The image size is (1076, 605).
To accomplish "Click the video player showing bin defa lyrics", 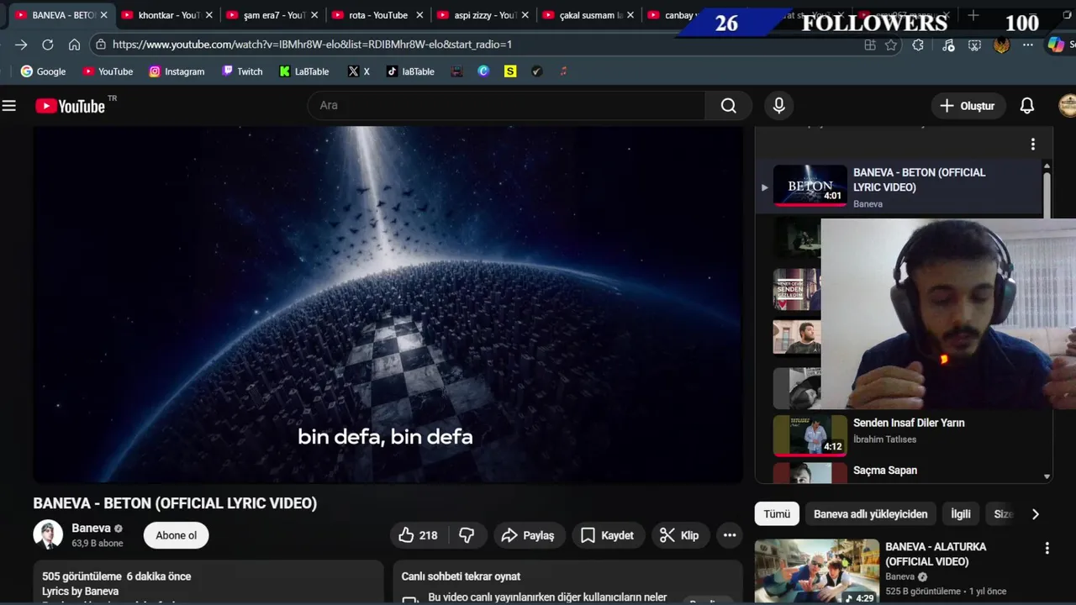I will pyautogui.click(x=388, y=304).
